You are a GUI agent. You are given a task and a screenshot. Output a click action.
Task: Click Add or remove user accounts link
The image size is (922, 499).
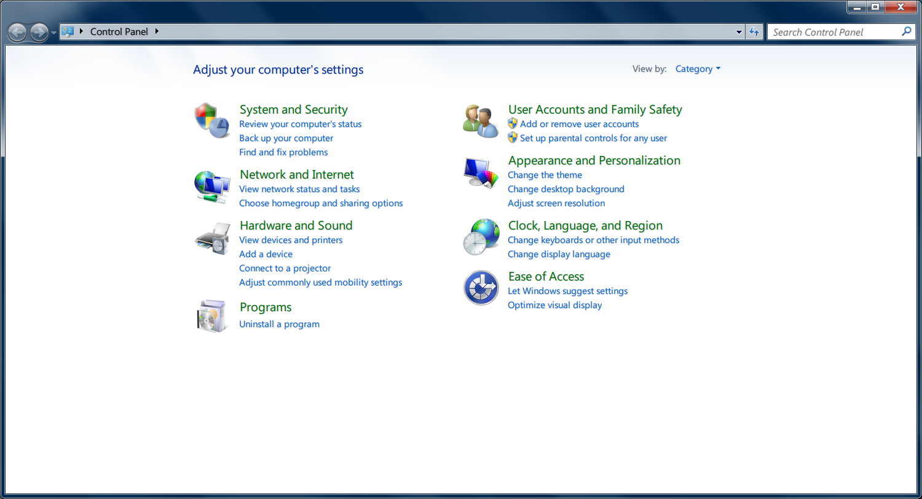(x=579, y=124)
